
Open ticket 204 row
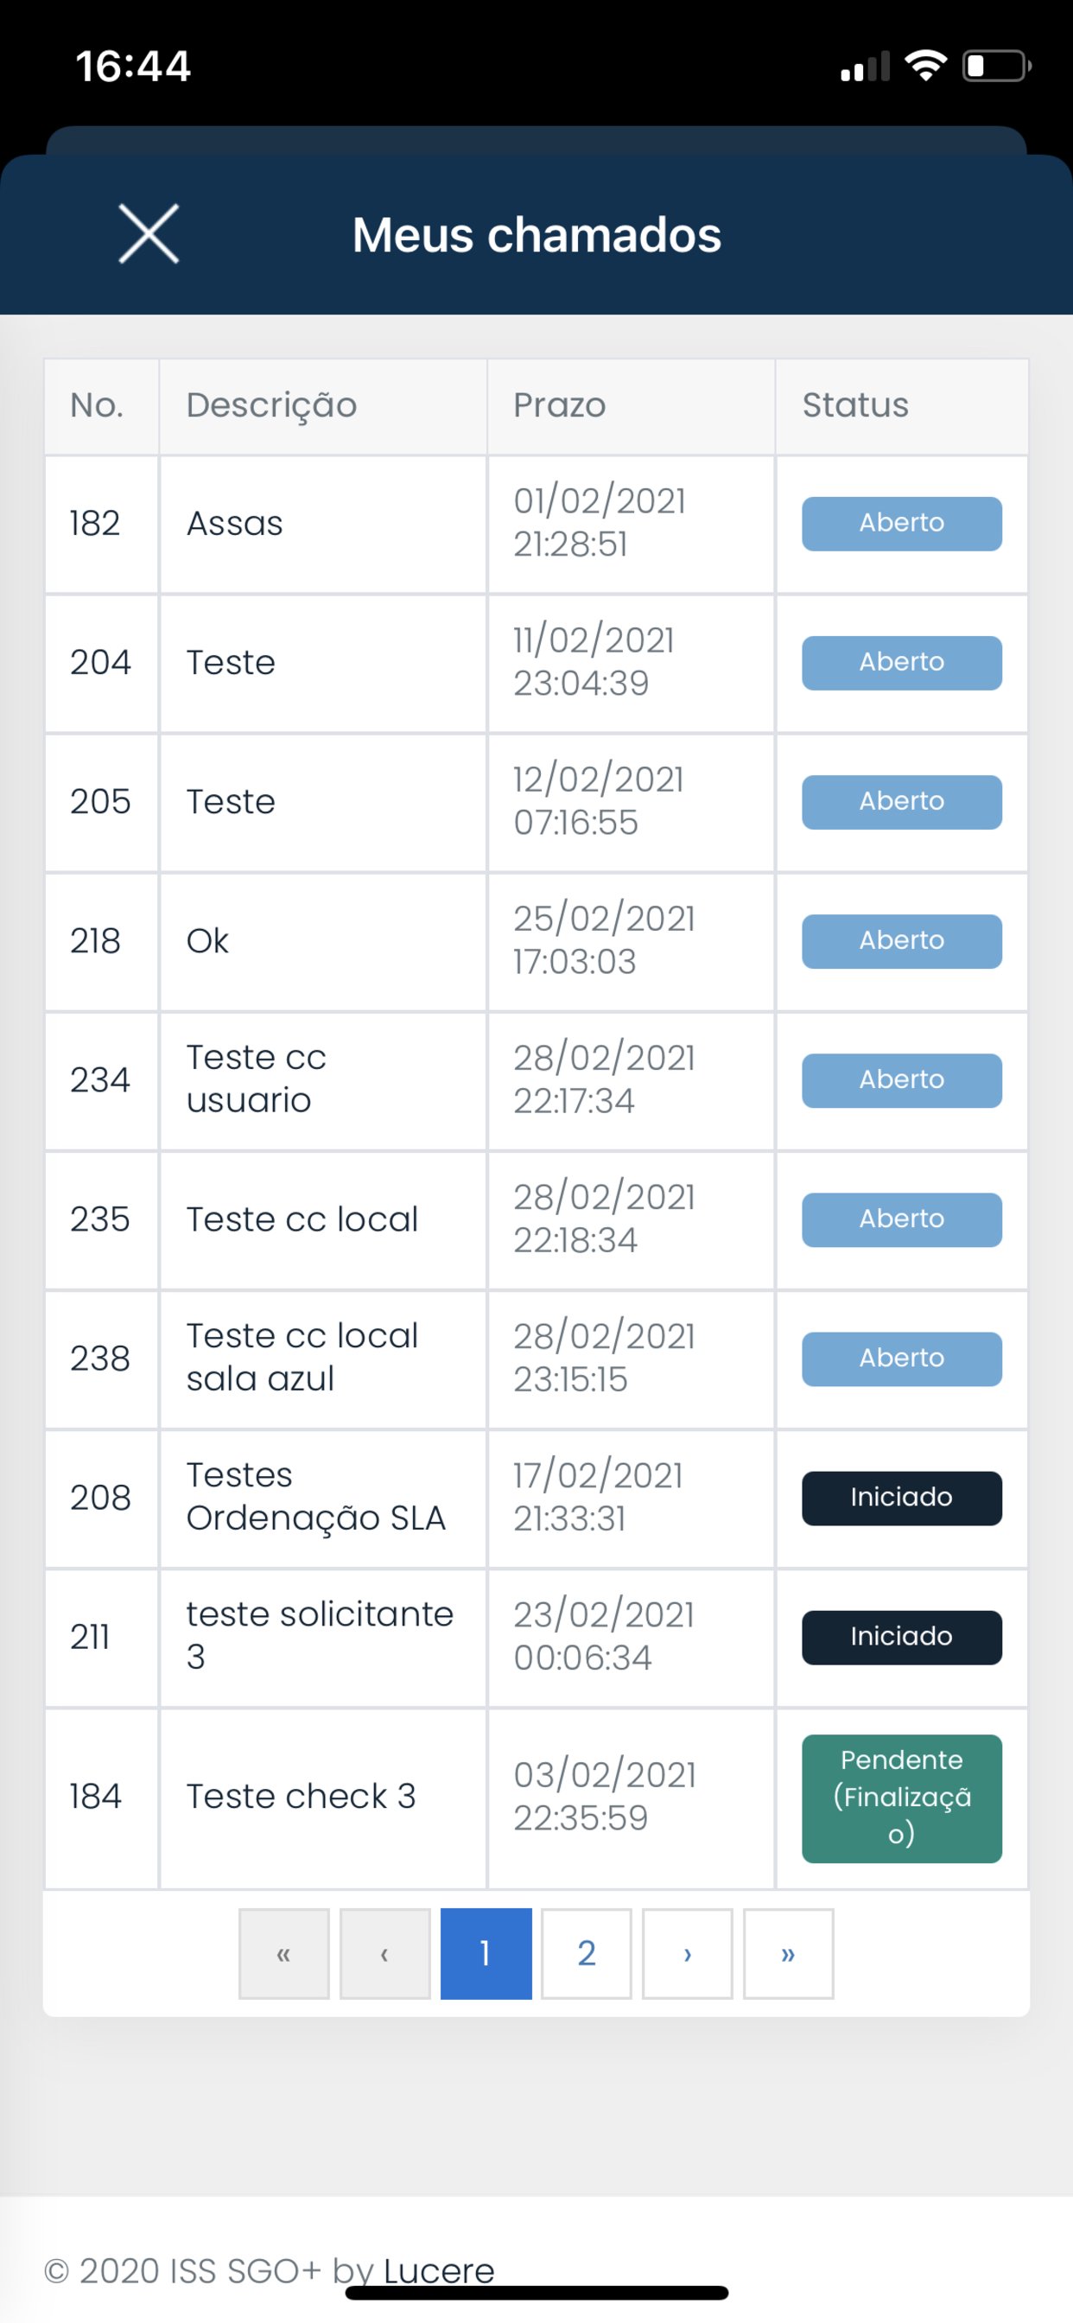pyautogui.click(x=231, y=663)
